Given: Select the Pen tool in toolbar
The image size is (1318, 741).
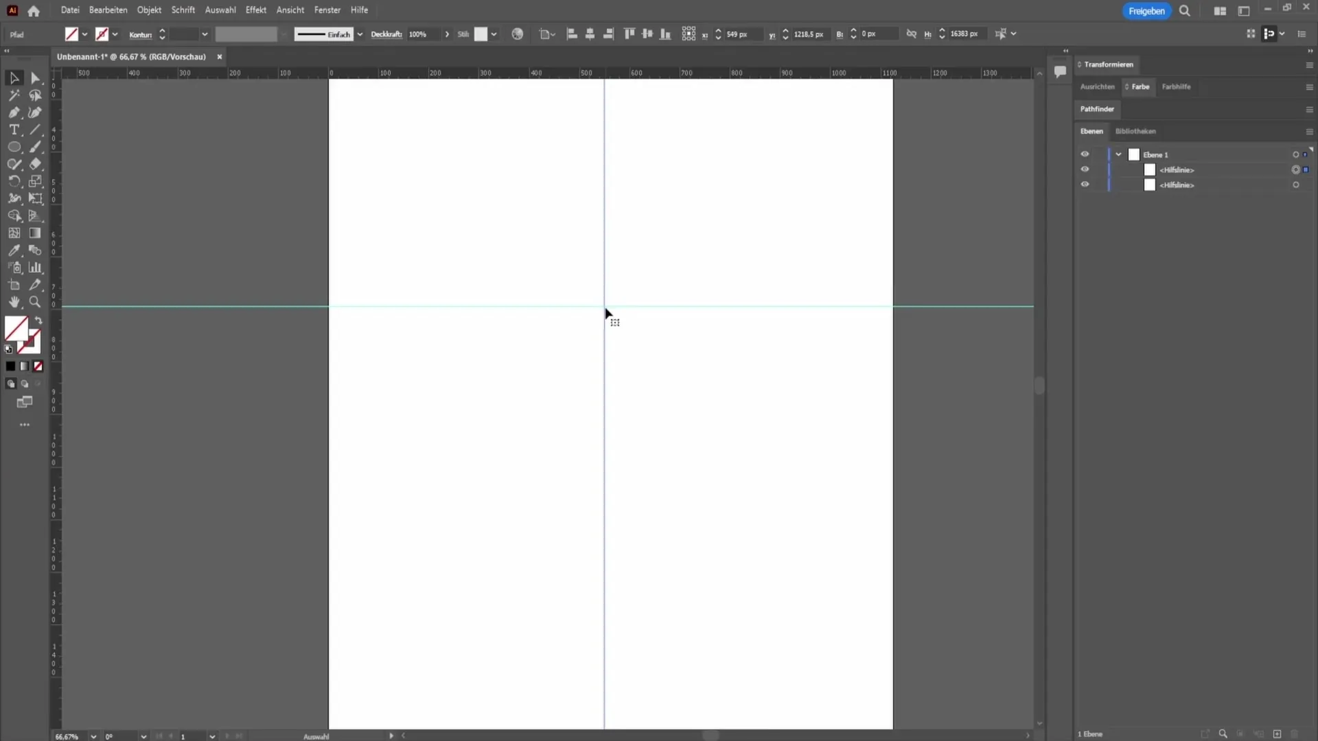Looking at the screenshot, I should coord(14,113).
